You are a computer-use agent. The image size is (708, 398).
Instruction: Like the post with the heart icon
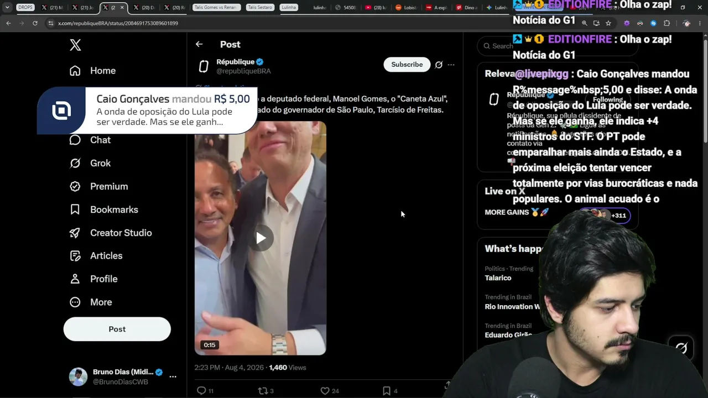[325, 391]
